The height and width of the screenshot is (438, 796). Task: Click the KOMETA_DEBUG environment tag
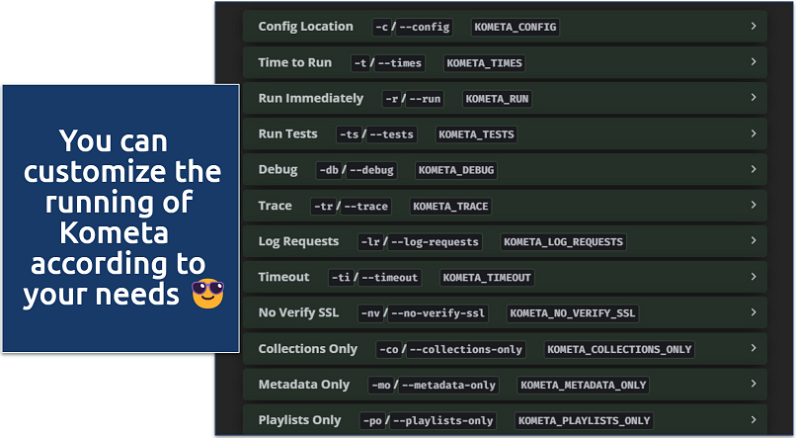tap(455, 170)
